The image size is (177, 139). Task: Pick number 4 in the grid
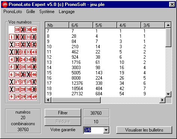tap(12, 59)
